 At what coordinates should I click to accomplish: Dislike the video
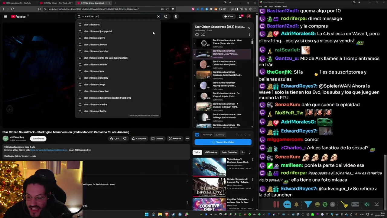pyautogui.click(x=125, y=139)
